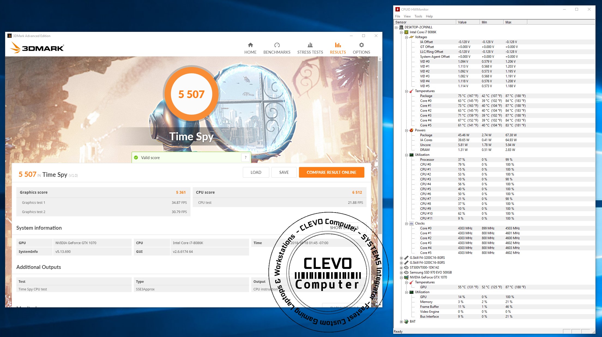Click the Load result button
Viewport: 602px width, 337px height.
click(256, 172)
